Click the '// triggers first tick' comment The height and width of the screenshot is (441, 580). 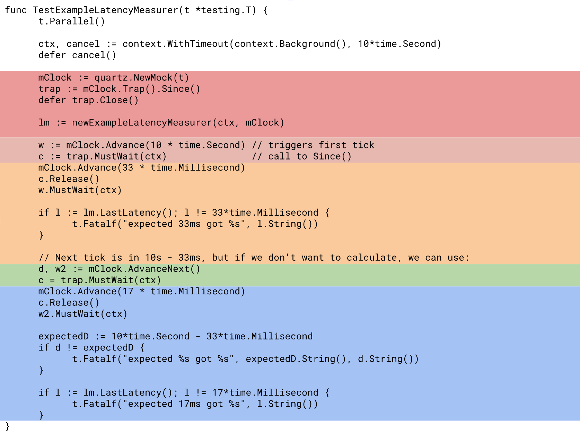point(313,145)
